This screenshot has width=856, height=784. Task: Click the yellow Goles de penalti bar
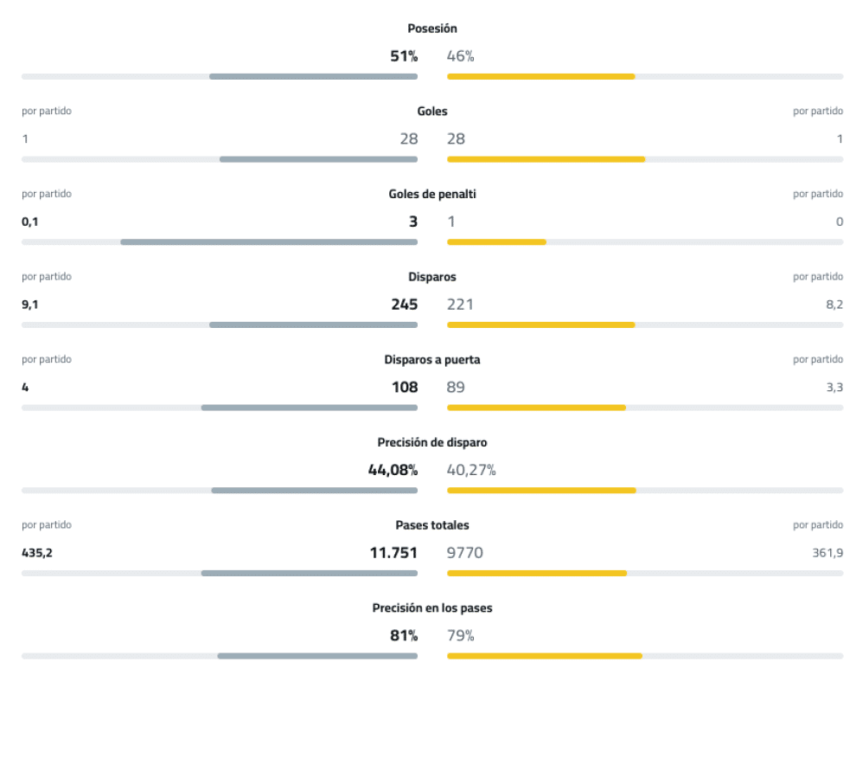[x=496, y=242]
